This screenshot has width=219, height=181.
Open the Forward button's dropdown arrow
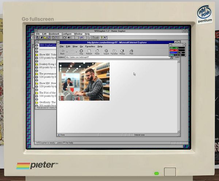click(x=76, y=52)
